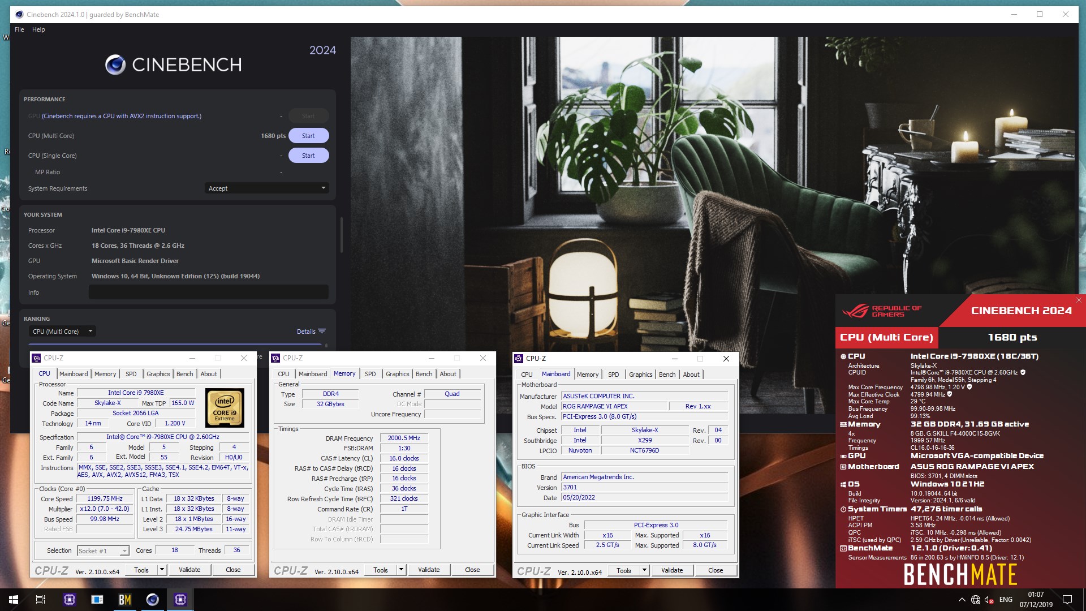The height and width of the screenshot is (611, 1086).
Task: Open the Windows Start menu
Action: click(14, 600)
